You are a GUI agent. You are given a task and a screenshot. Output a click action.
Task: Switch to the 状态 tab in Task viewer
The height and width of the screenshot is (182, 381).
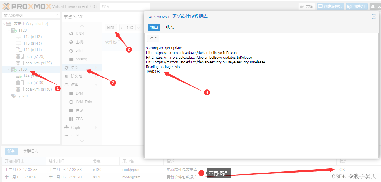point(170,27)
